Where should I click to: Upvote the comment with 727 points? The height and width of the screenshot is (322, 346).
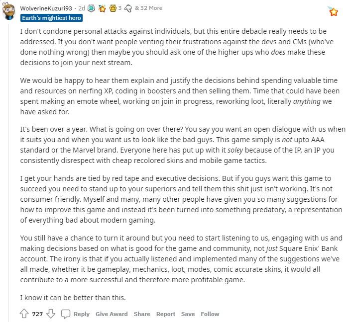(x=24, y=314)
